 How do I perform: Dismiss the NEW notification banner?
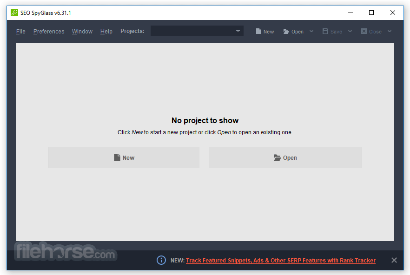coord(394,260)
